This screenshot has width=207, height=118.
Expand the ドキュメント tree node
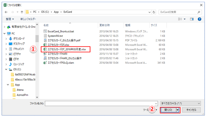pos(6,49)
